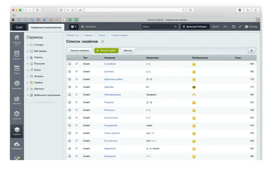270x173 pixels.
Task: Open the Магазин basket section
Action: click(17, 100)
